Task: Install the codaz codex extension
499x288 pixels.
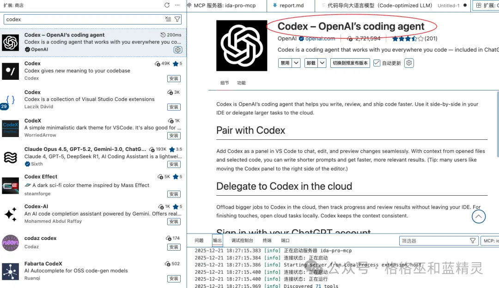Action: (174, 247)
